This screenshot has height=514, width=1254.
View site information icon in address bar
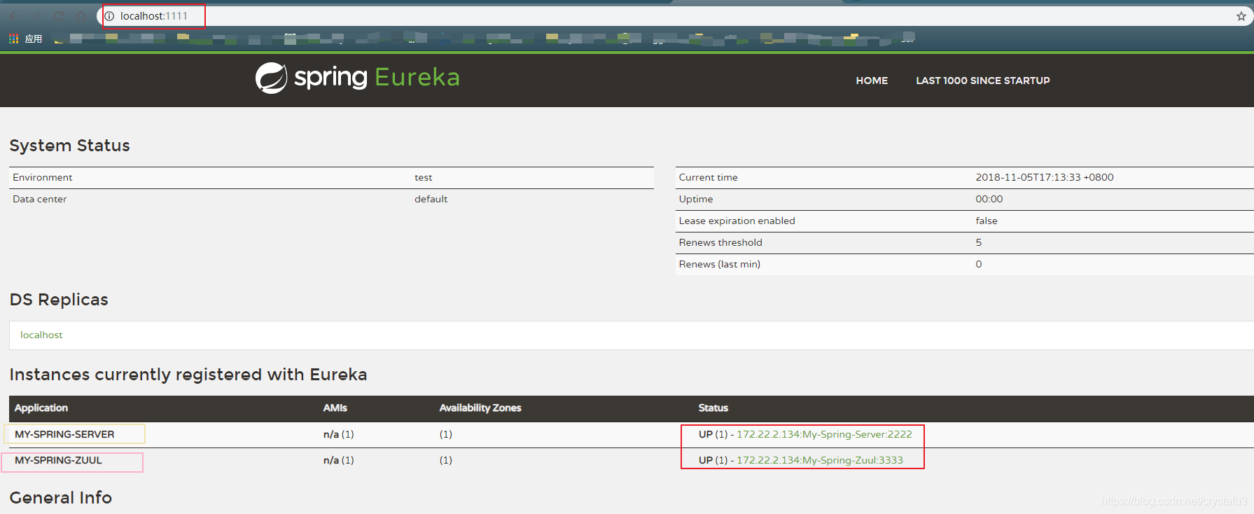click(x=109, y=16)
